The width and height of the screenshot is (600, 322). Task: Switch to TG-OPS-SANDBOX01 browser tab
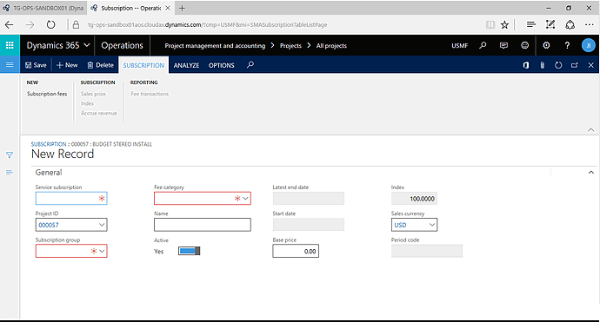point(43,8)
